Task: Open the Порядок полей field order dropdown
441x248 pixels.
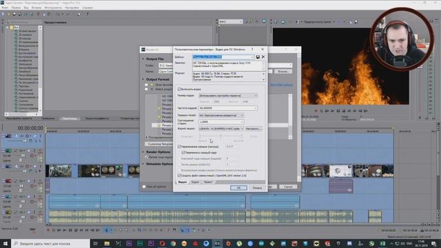Action: point(221,115)
